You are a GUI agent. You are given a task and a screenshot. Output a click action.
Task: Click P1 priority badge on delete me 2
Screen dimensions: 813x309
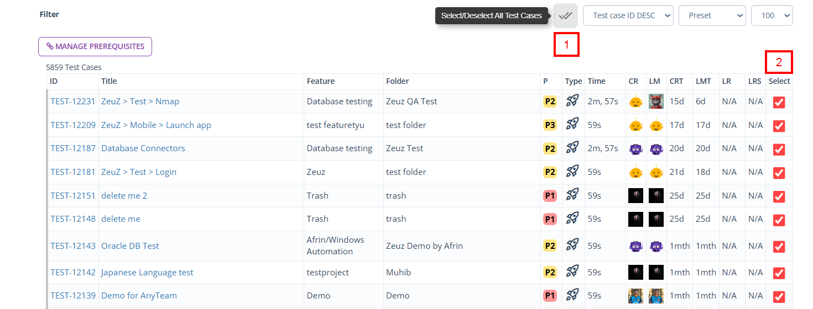(x=550, y=195)
